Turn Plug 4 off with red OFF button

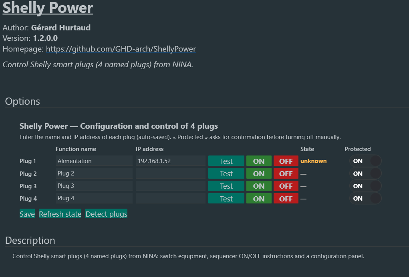[286, 198]
